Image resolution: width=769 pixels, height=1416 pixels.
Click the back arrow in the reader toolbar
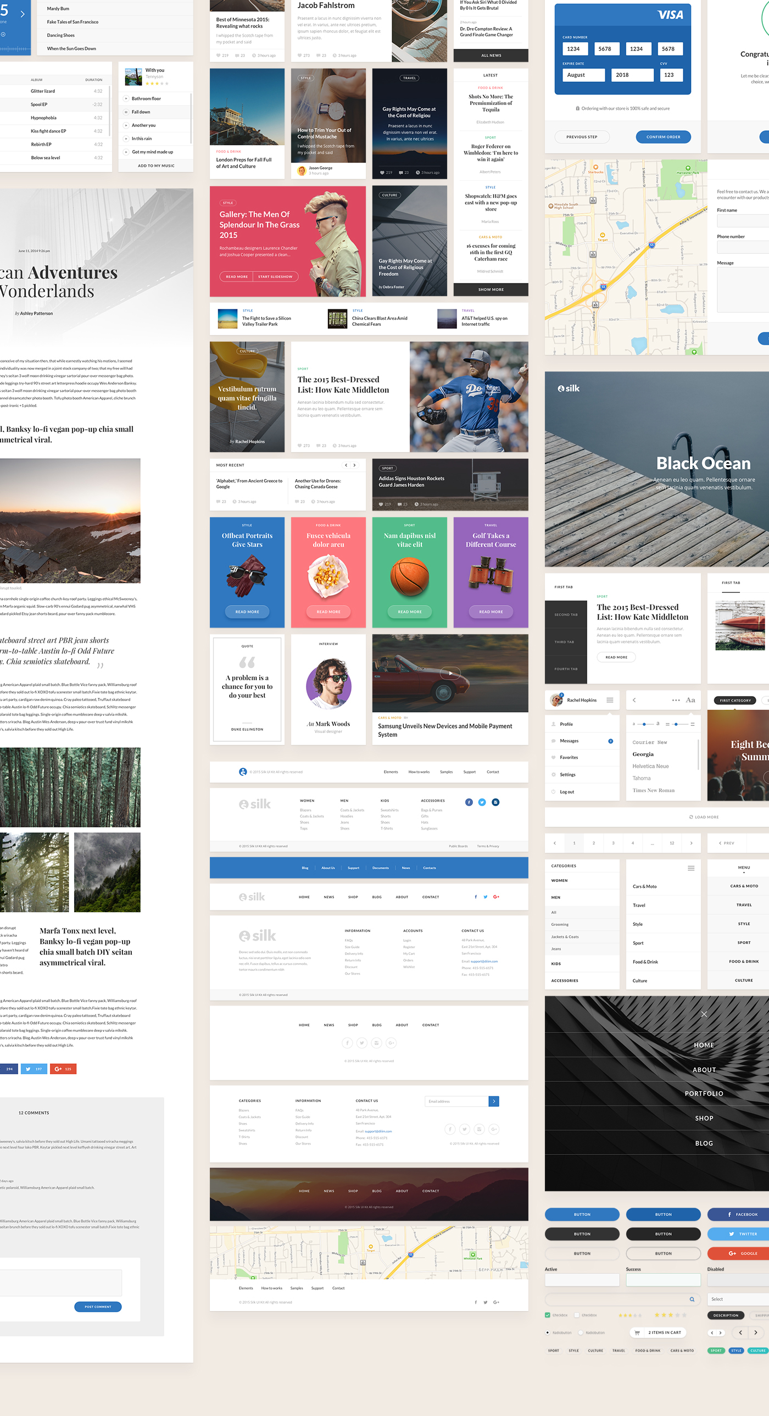634,699
